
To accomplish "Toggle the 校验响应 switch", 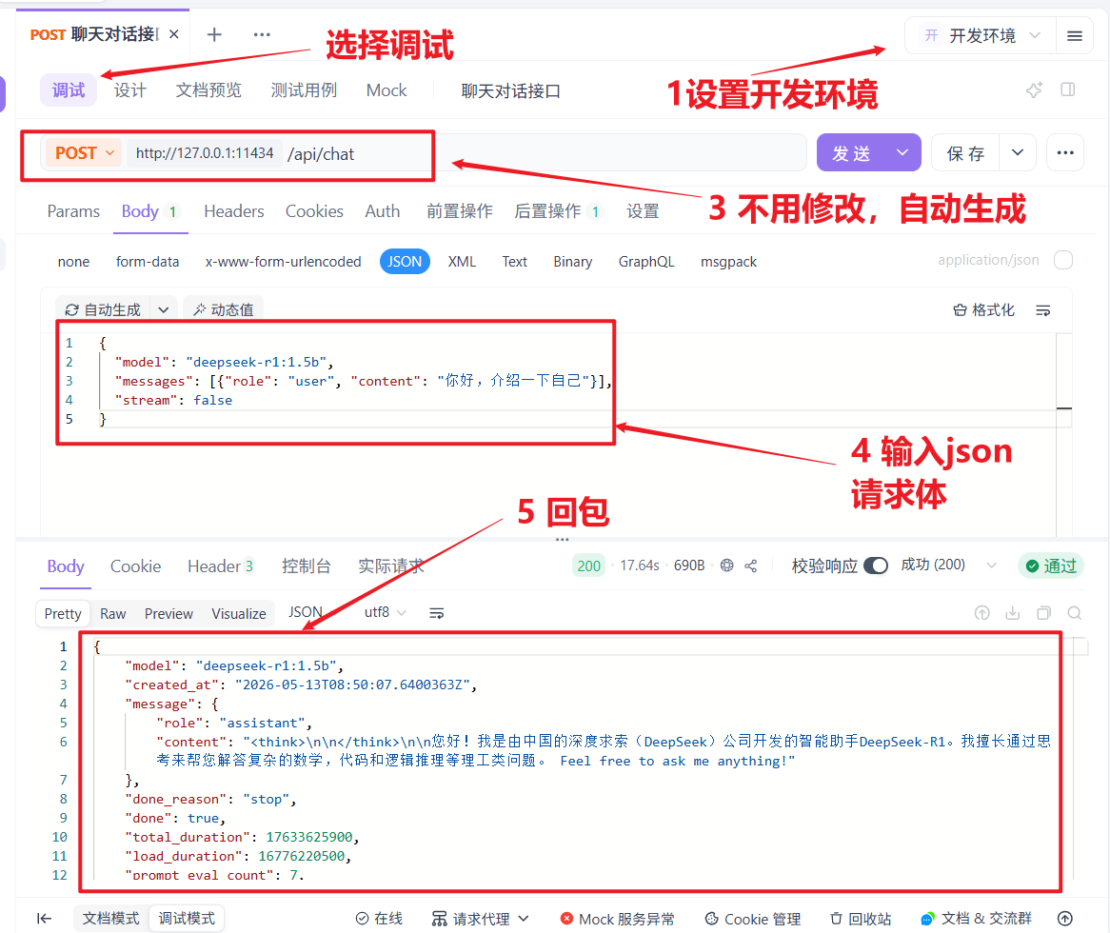I will (876, 566).
